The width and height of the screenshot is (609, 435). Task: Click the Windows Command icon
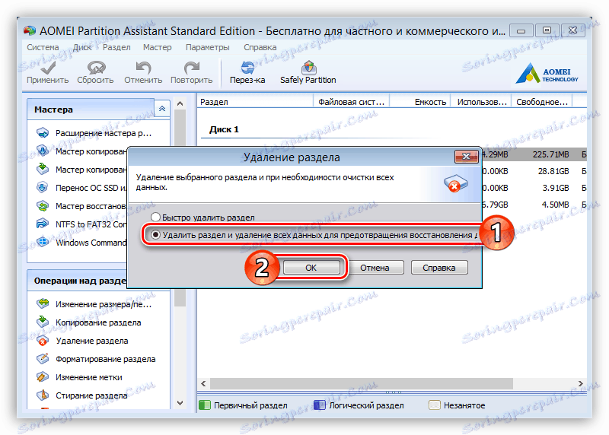point(43,242)
